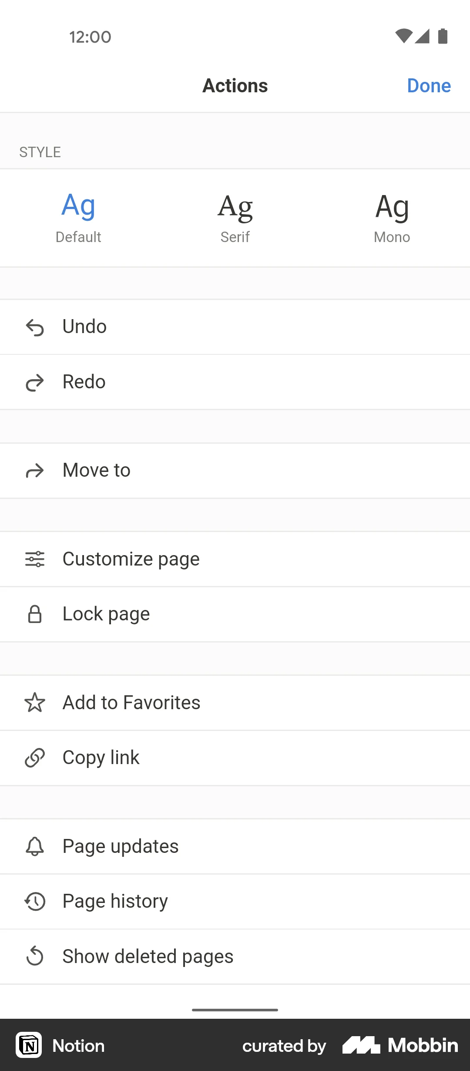Click the Lock page padlock icon
The height and width of the screenshot is (1071, 470).
pos(35,614)
